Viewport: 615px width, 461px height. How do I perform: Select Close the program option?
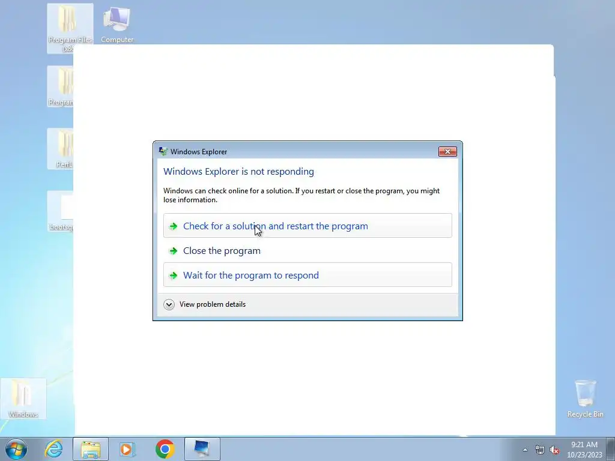[x=307, y=250]
